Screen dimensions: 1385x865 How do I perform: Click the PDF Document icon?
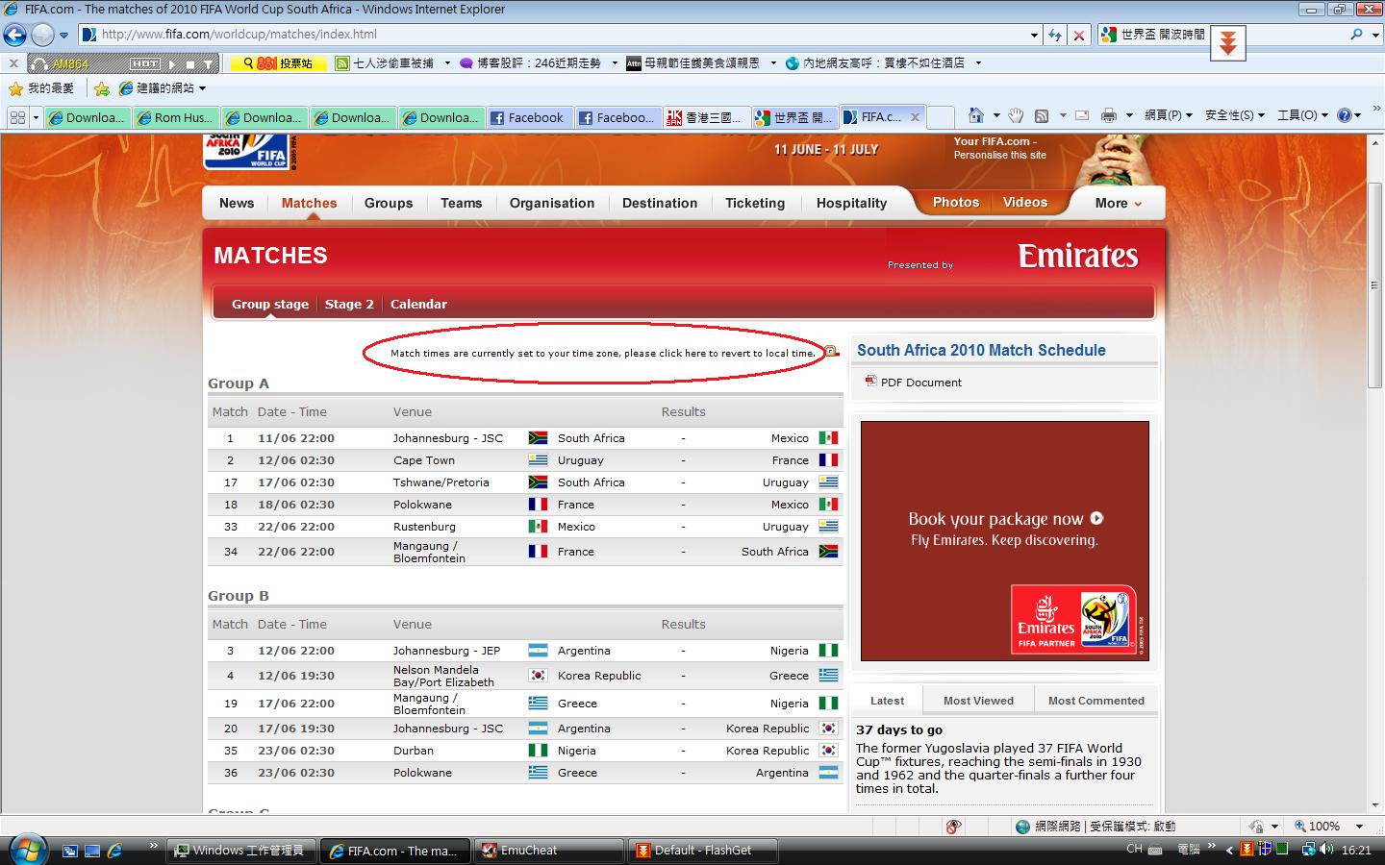coord(870,382)
